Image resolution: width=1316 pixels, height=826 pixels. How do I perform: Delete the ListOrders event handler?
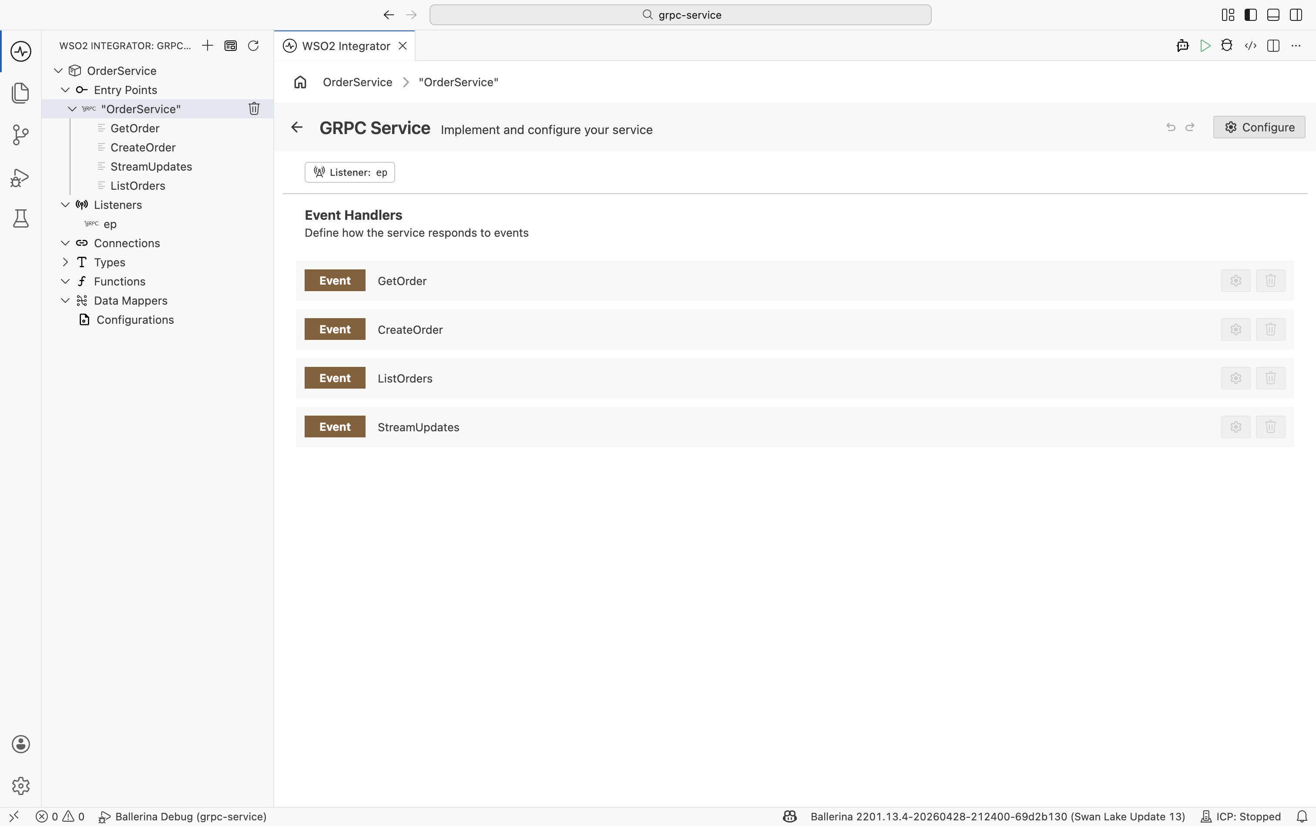click(x=1271, y=378)
